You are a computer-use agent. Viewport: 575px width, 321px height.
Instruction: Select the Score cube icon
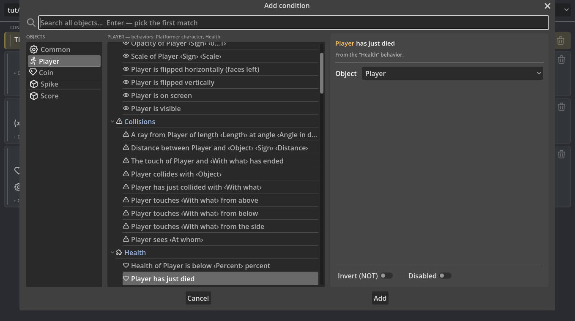click(x=34, y=96)
